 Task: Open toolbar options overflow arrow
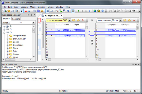pos(106,12)
